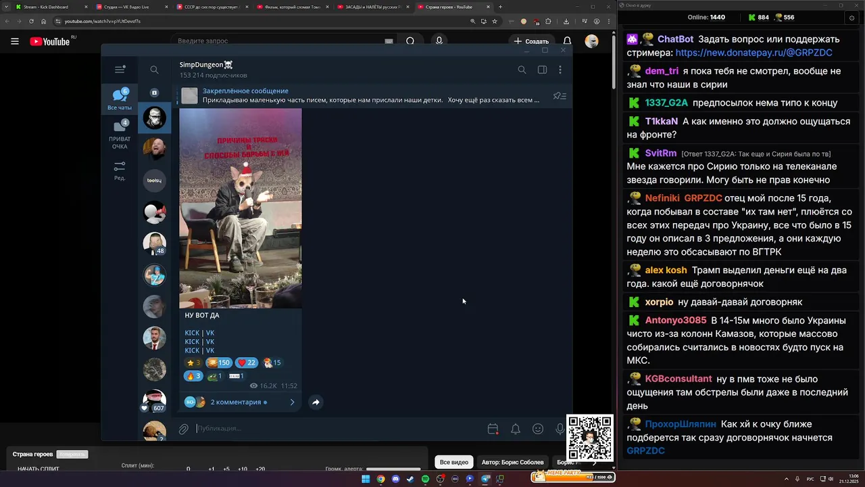The width and height of the screenshot is (865, 487).
Task: Open the bearded man avatar chat
Action: (155, 149)
